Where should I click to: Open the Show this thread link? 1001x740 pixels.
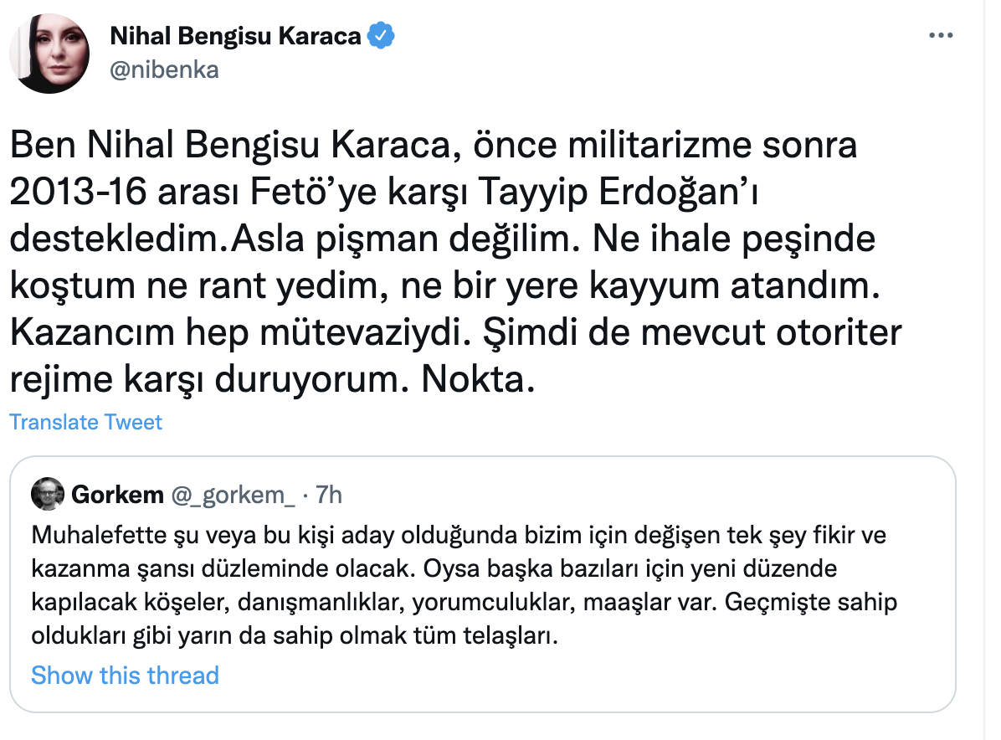[x=125, y=676]
